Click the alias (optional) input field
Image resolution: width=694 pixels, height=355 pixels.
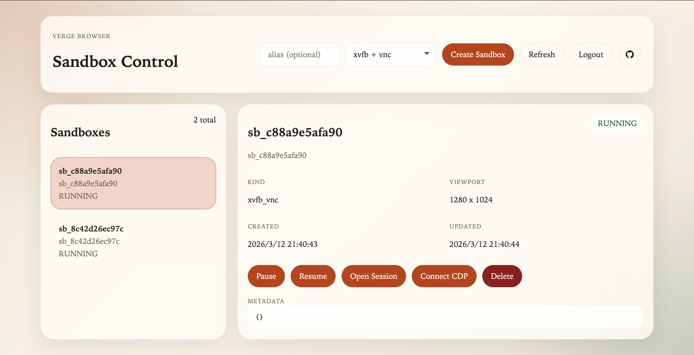click(300, 54)
